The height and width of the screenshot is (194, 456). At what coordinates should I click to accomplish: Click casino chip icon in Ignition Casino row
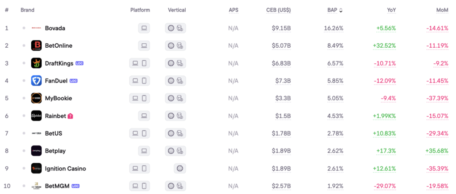point(180,169)
